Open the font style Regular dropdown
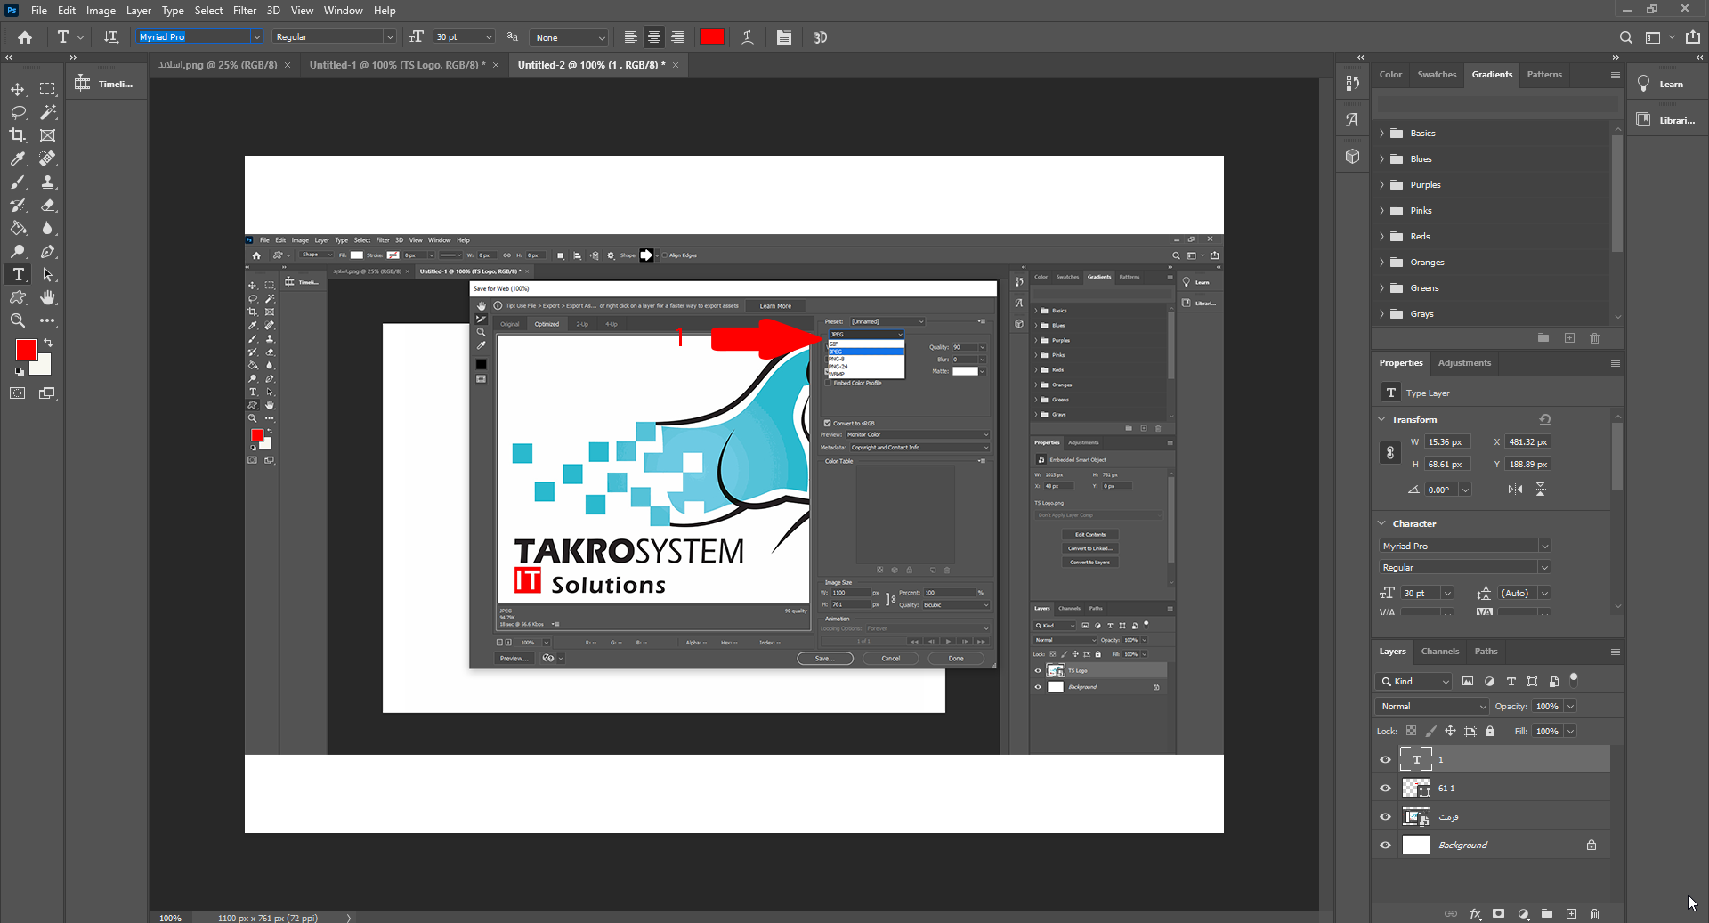Screen dimensions: 1709x923 pos(389,37)
